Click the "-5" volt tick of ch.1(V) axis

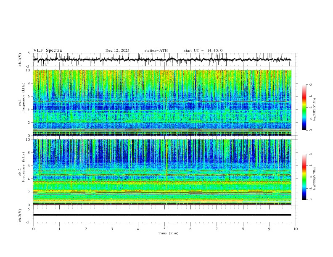(28, 66)
